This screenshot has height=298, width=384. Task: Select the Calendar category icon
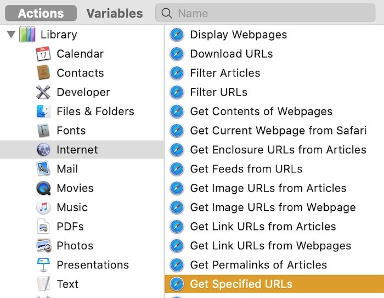[43, 54]
